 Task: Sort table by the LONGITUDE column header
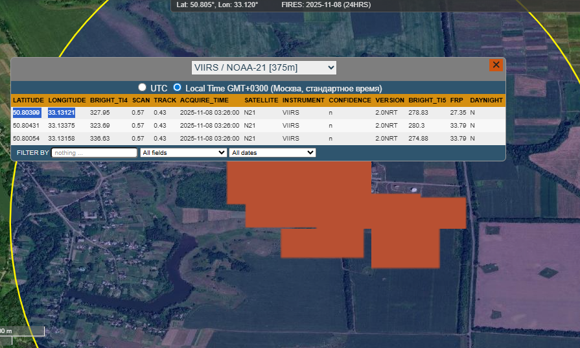pyautogui.click(x=67, y=100)
